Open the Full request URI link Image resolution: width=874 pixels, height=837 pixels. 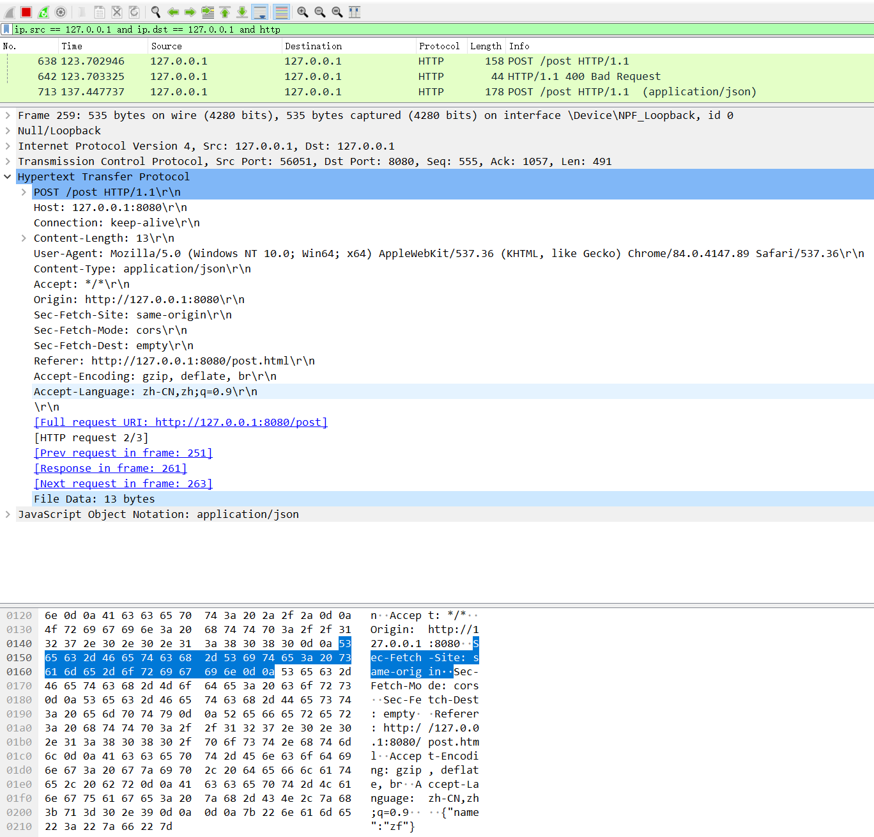click(x=180, y=423)
